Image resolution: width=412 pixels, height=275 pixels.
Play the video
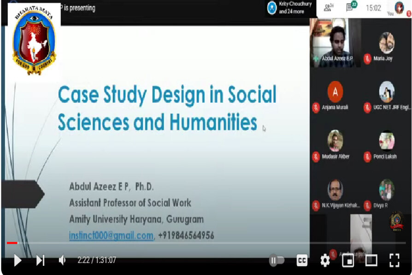pos(18,260)
